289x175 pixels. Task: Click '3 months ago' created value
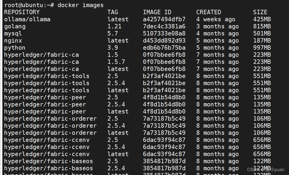pyautogui.click(x=218, y=27)
